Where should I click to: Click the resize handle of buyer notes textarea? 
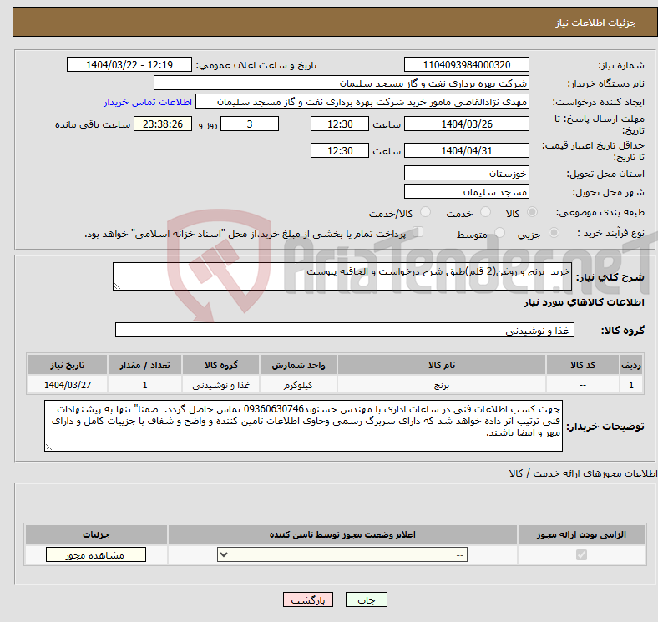click(x=48, y=447)
